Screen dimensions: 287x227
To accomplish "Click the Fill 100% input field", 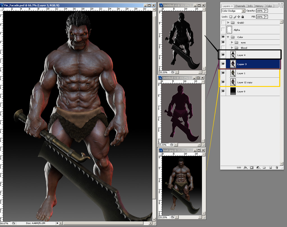I will pyautogui.click(x=260, y=17).
